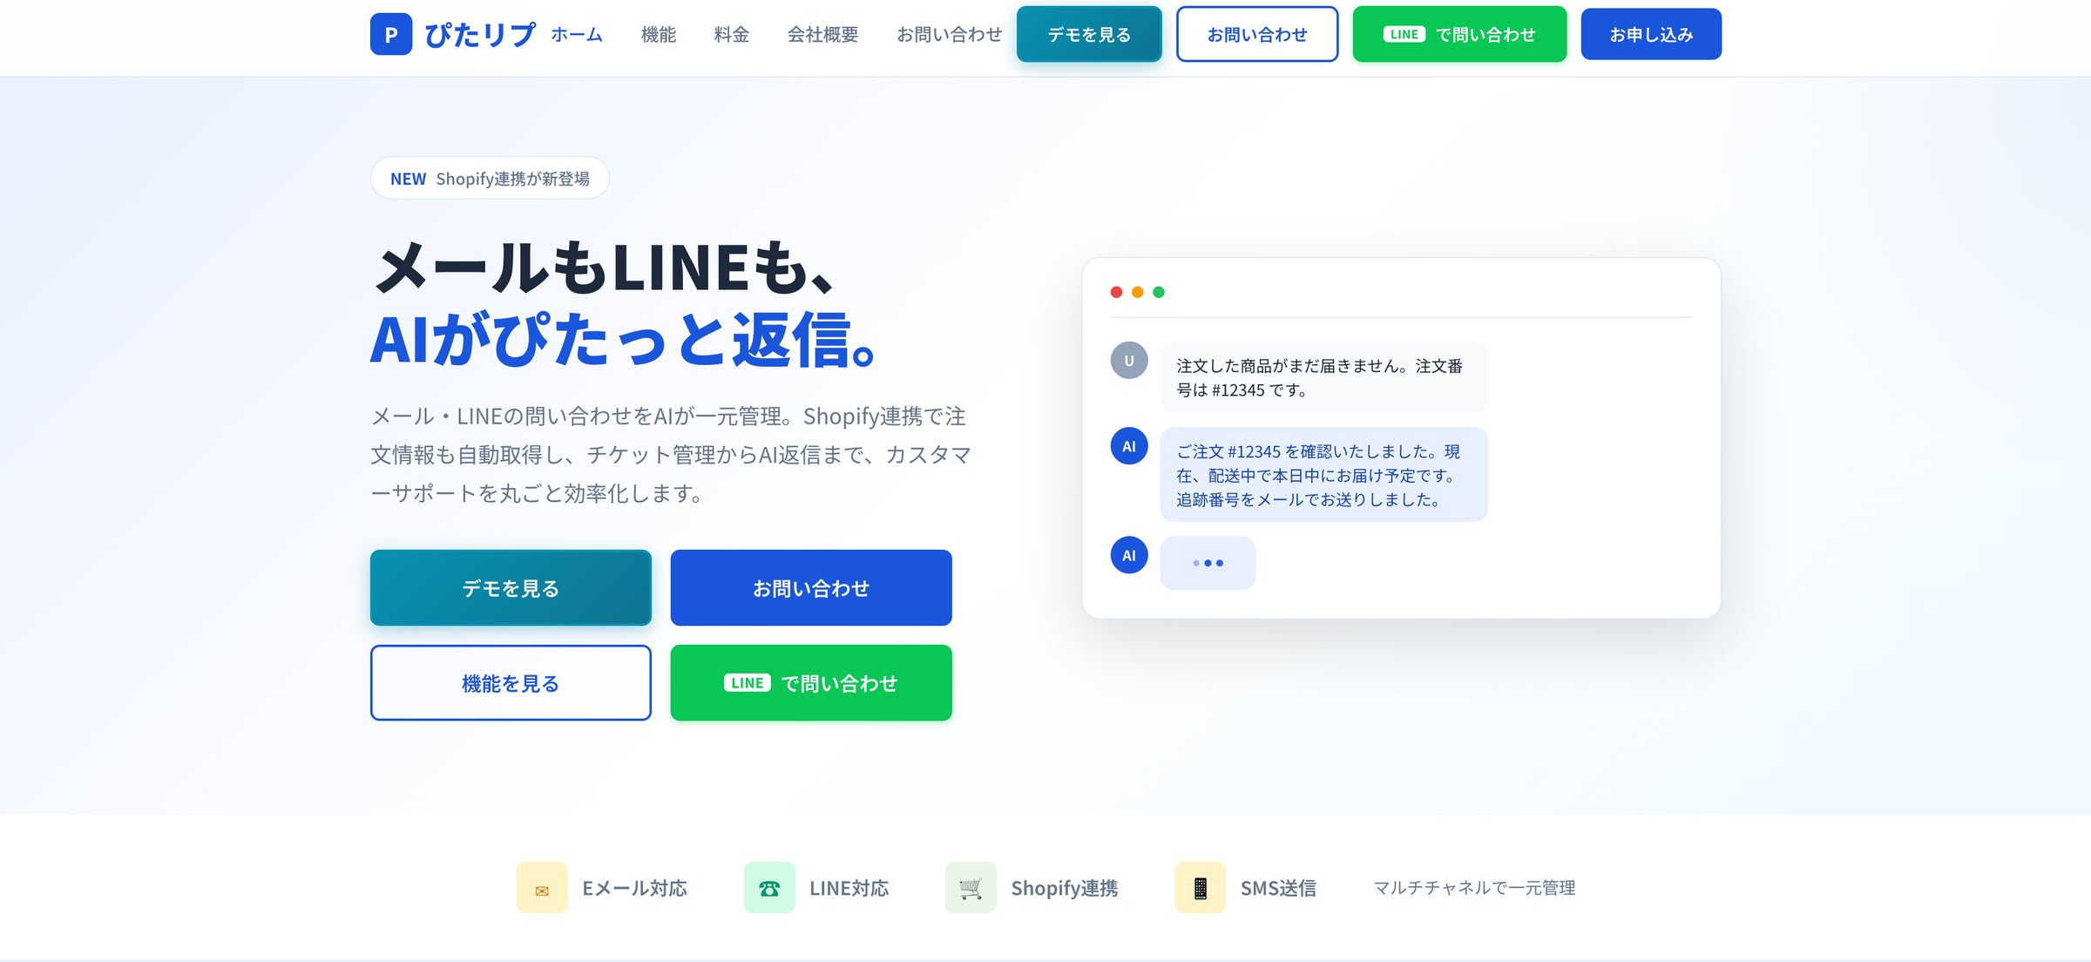
Task: Click the green window dot in chat mockup
Action: [1159, 292]
